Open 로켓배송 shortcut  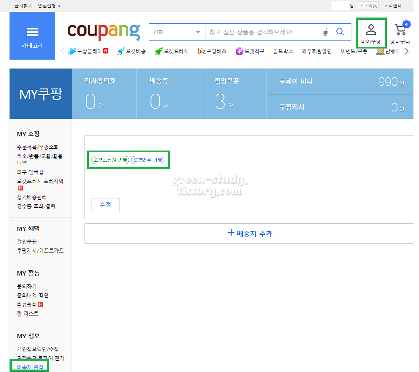pos(131,51)
